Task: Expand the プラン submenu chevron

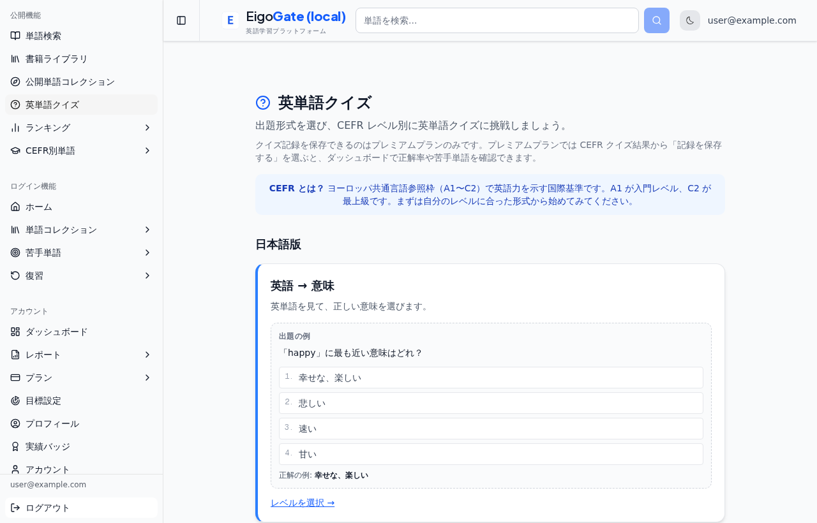Action: [x=147, y=378]
